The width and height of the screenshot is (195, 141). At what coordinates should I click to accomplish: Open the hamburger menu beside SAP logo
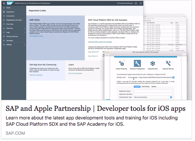[x=4, y=3]
